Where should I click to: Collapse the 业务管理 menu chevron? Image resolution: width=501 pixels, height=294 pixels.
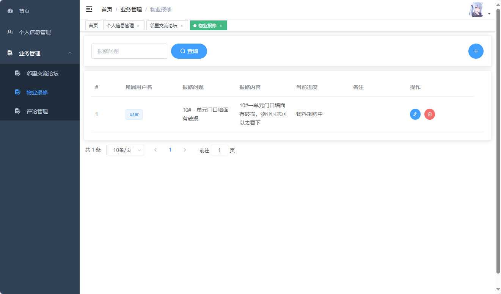pyautogui.click(x=70, y=53)
